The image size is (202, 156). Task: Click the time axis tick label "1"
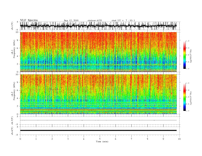pos(36,139)
